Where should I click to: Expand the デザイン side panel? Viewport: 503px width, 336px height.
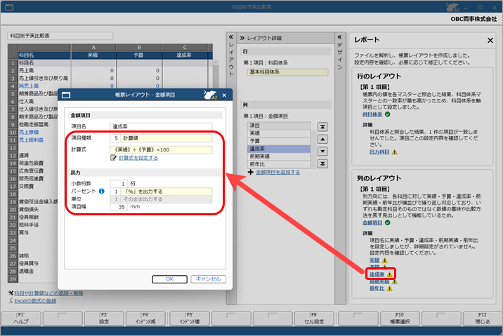pyautogui.click(x=340, y=37)
